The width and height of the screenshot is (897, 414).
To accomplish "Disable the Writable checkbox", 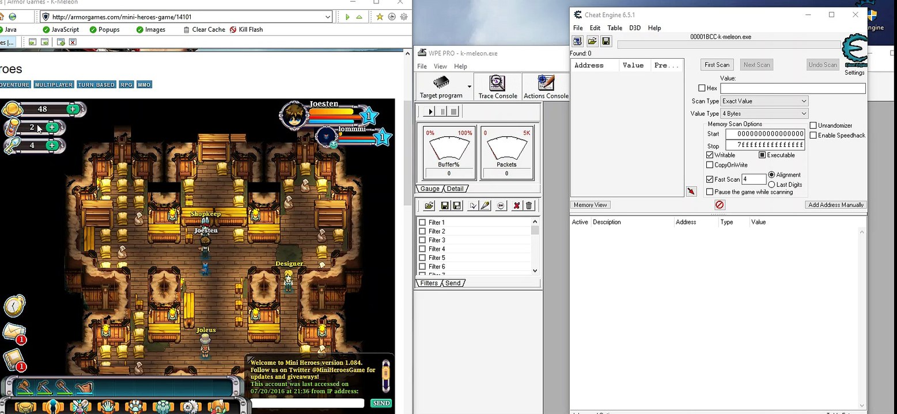I will pyautogui.click(x=710, y=155).
